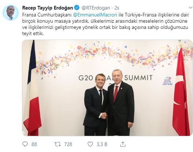Click the French flag in the photo
The image size is (193, 152).
(32, 89)
